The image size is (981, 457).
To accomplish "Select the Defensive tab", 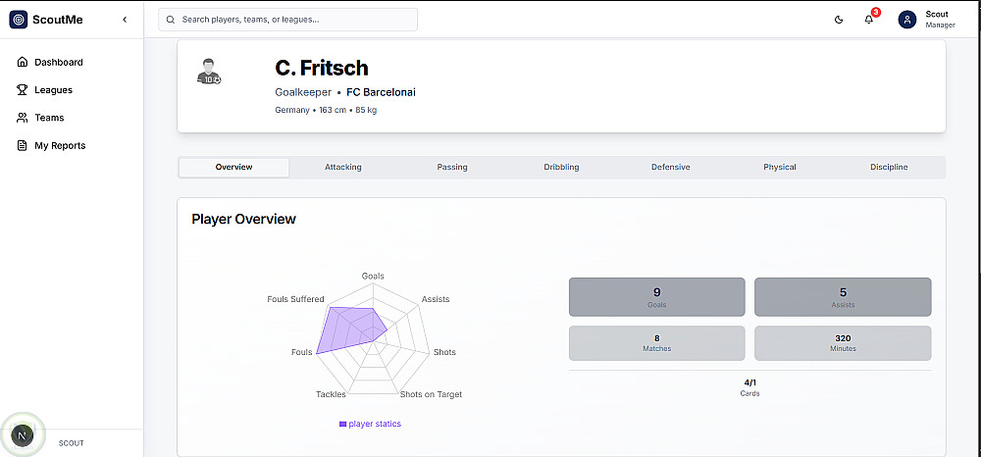I will pos(670,168).
